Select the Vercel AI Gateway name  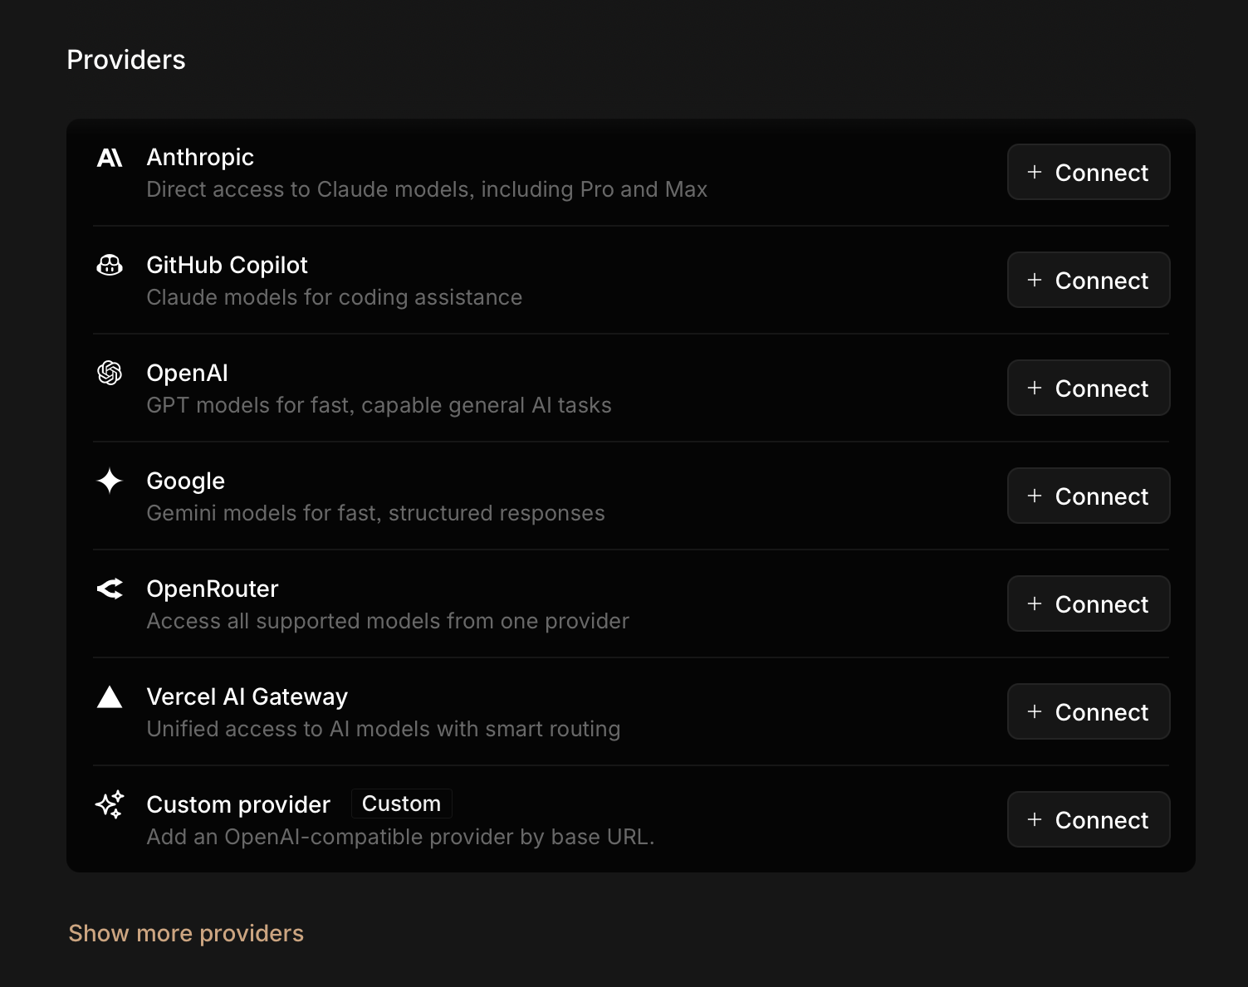[x=247, y=697]
